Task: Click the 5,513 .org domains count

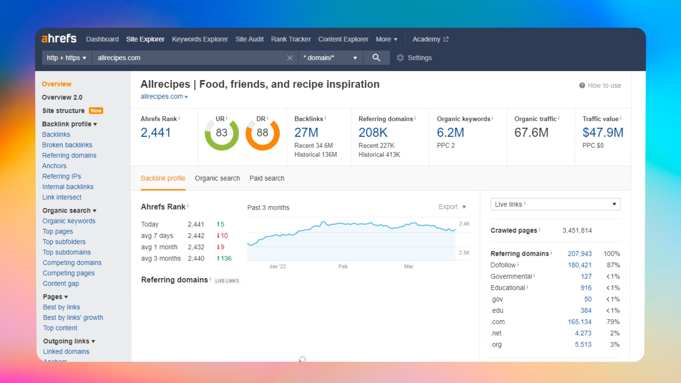Action: tap(583, 344)
